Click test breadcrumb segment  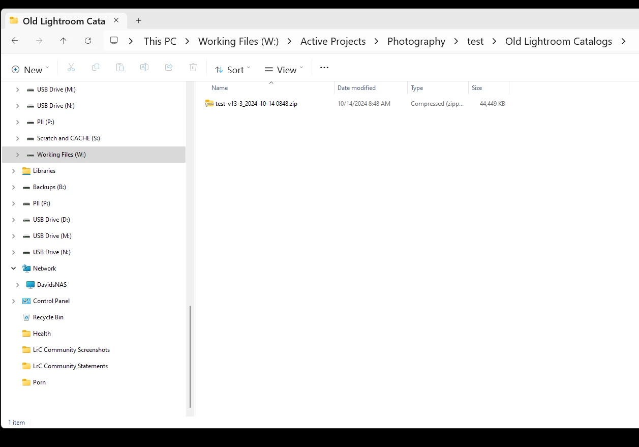[475, 41]
